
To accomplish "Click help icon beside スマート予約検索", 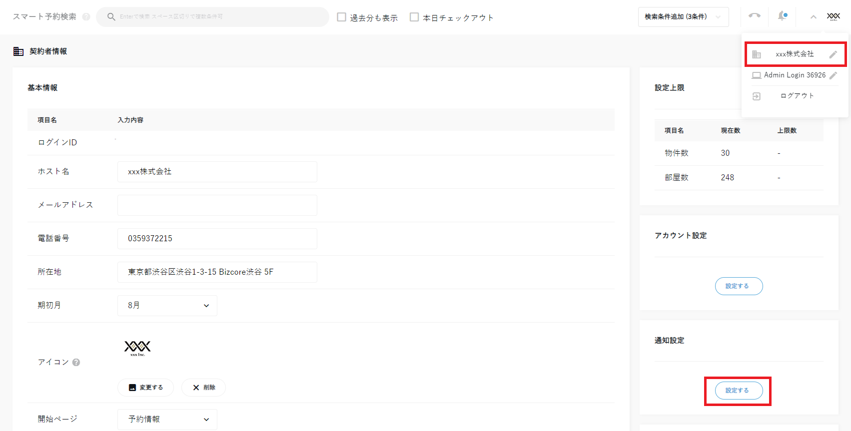I will (x=86, y=17).
